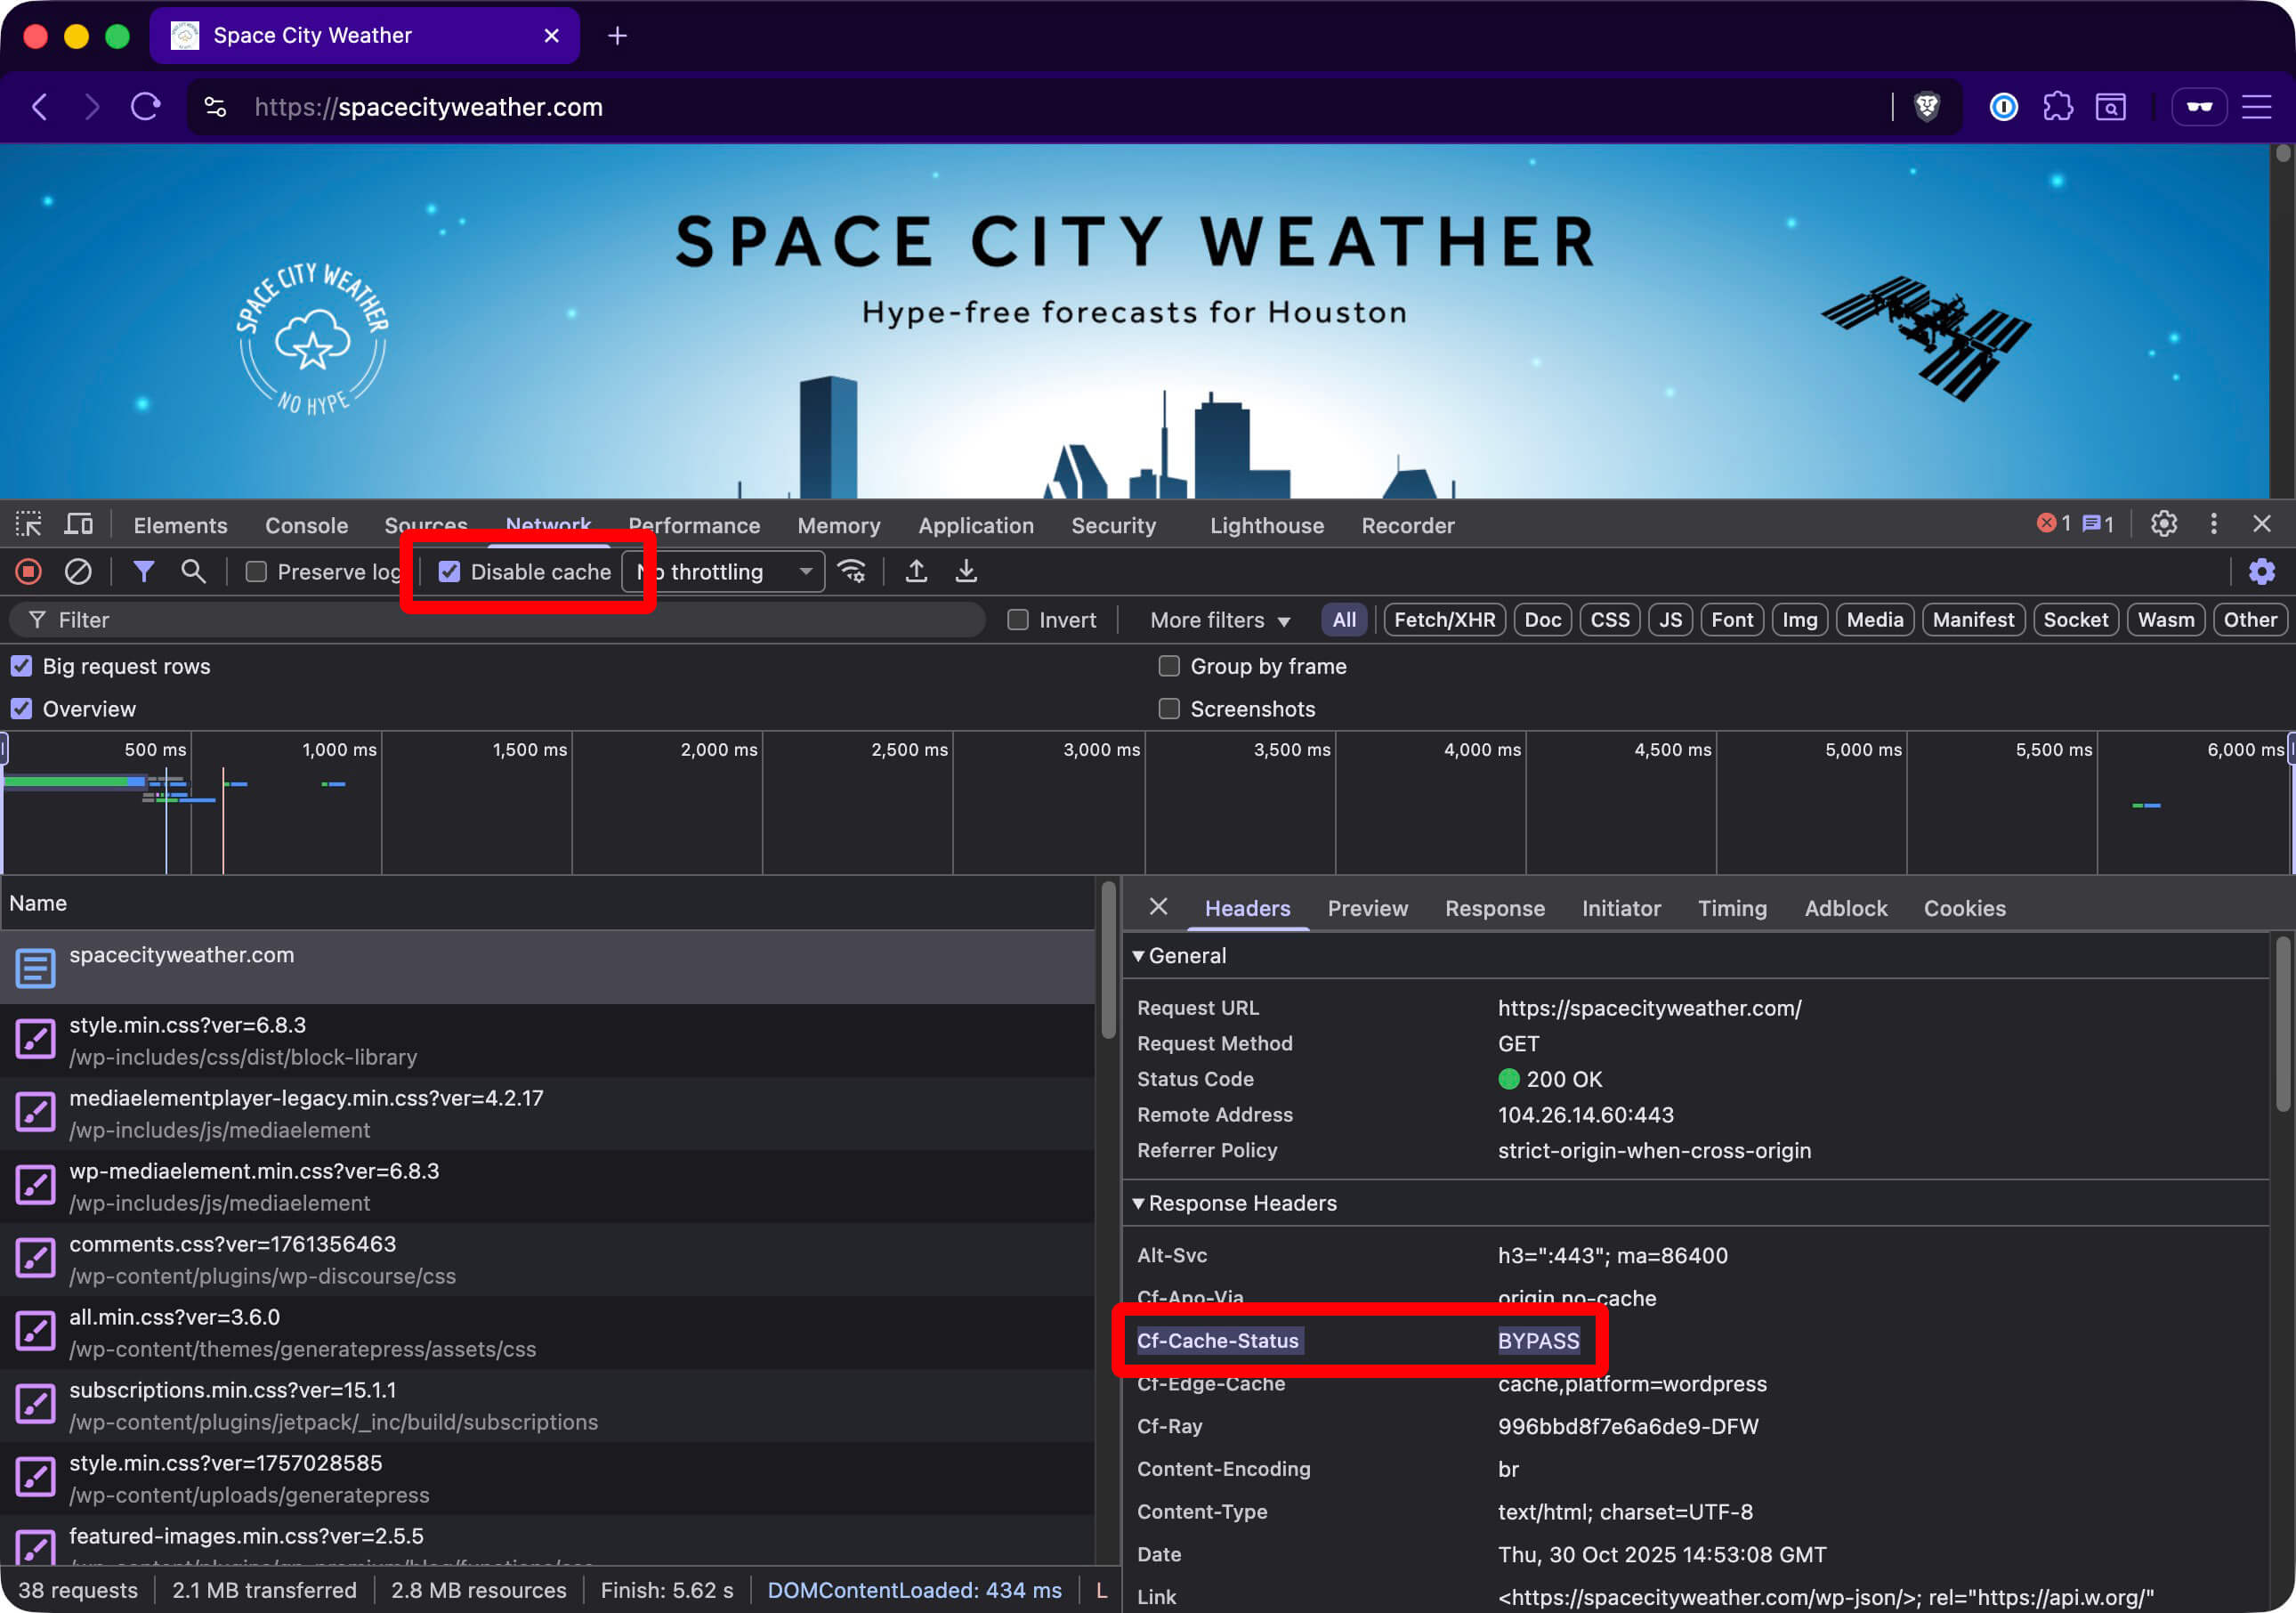Uncheck Big request rows checkbox
2296x1613 pixels.
click(x=21, y=666)
